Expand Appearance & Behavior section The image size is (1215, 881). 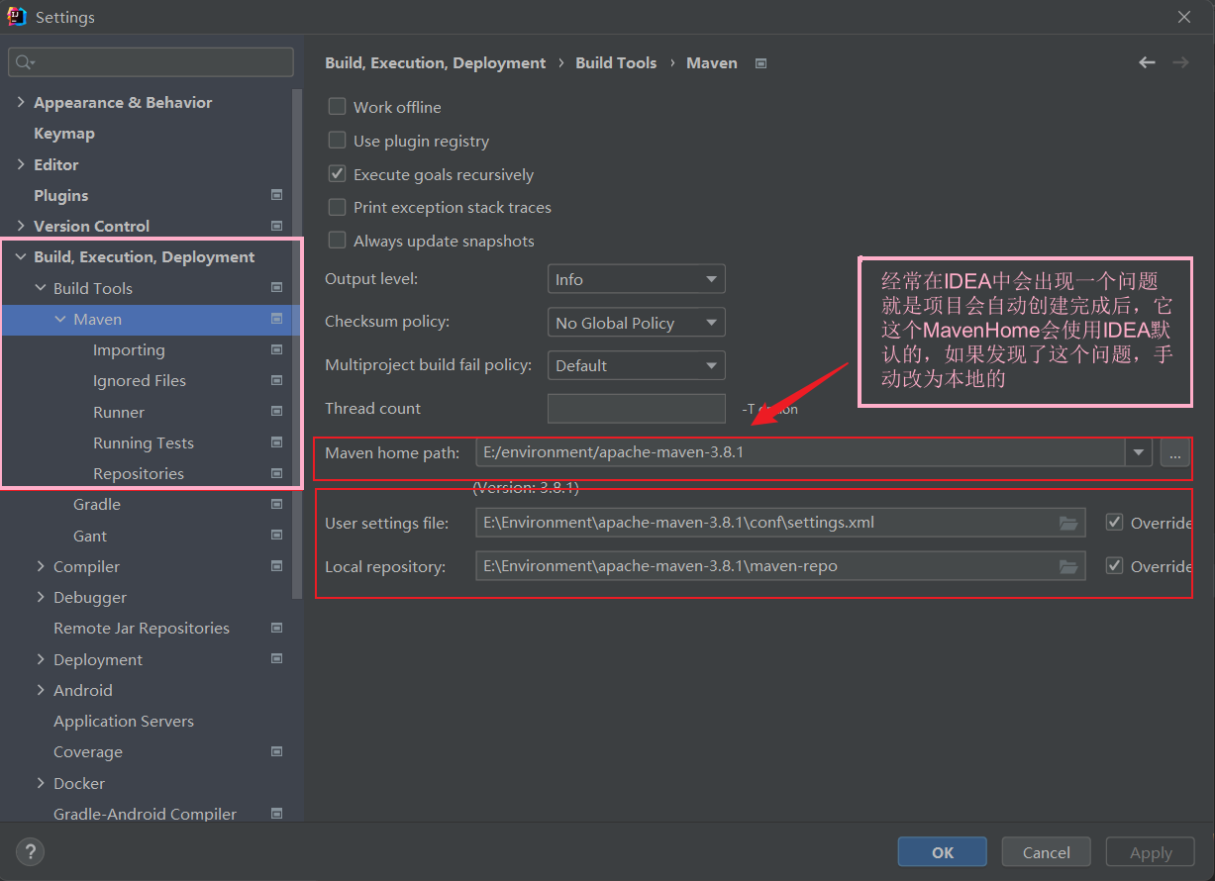[21, 102]
